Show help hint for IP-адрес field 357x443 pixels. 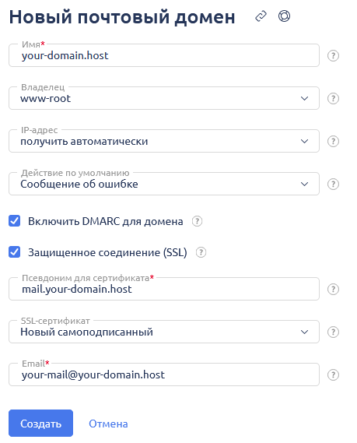333,141
